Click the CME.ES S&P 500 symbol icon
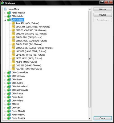This screenshot has height=123, width=114. [13, 30]
